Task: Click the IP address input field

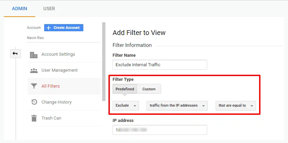Action: coord(159,130)
